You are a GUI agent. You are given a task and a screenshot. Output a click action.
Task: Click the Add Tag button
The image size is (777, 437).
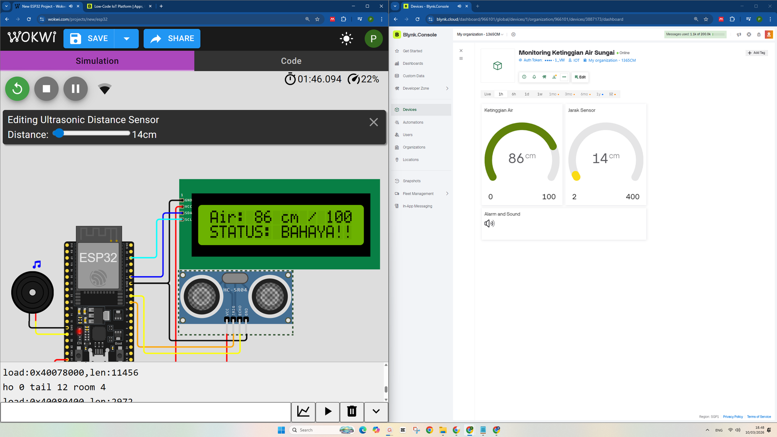[x=757, y=53]
